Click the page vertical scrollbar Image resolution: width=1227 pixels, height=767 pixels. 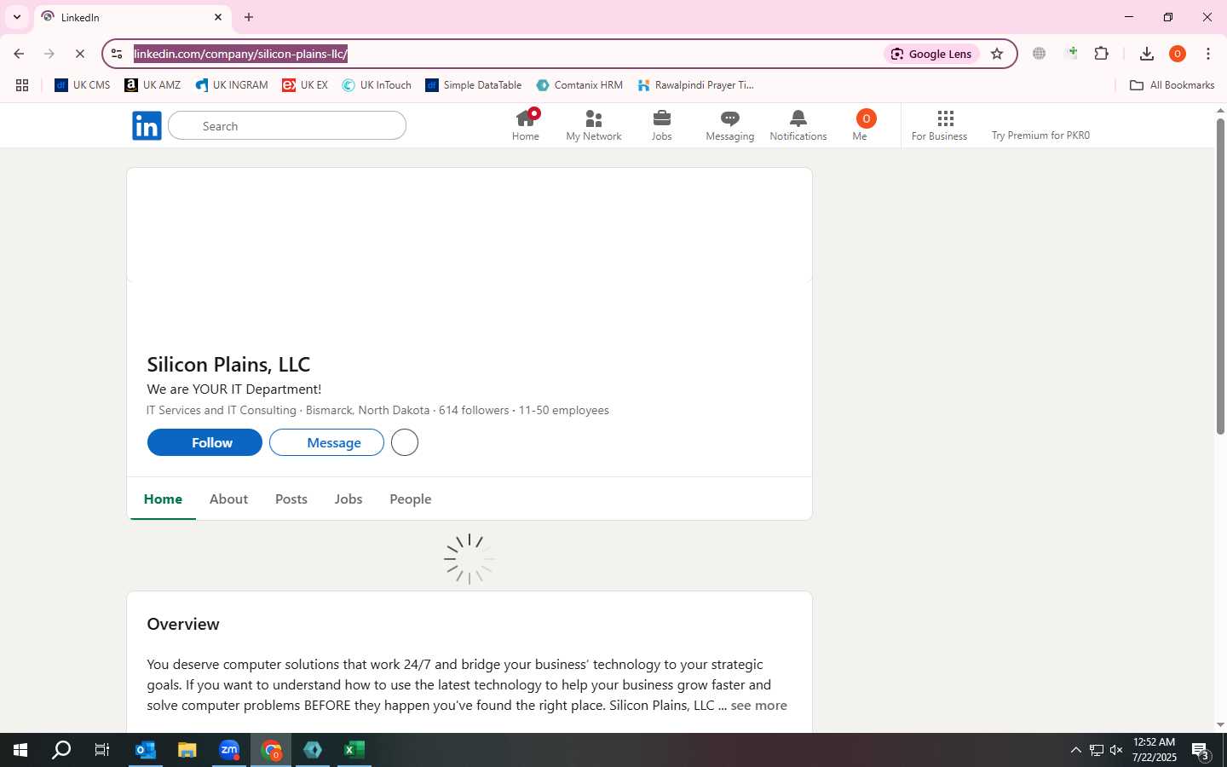1220,277
